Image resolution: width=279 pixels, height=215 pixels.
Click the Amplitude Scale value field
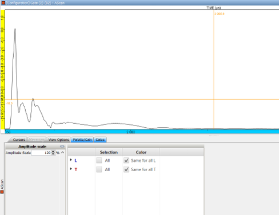click(x=41, y=153)
